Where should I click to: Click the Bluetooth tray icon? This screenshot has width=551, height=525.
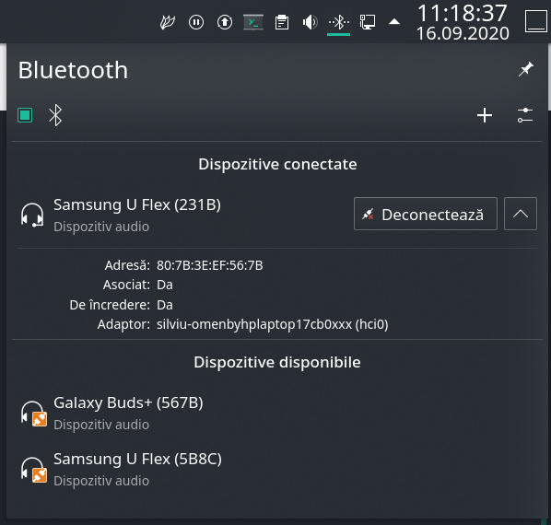[339, 22]
